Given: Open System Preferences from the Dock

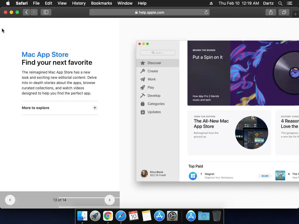Looking at the screenshot, I should coord(172,216).
